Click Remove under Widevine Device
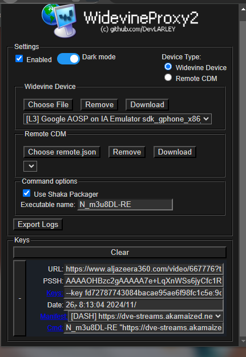 tap(99, 105)
